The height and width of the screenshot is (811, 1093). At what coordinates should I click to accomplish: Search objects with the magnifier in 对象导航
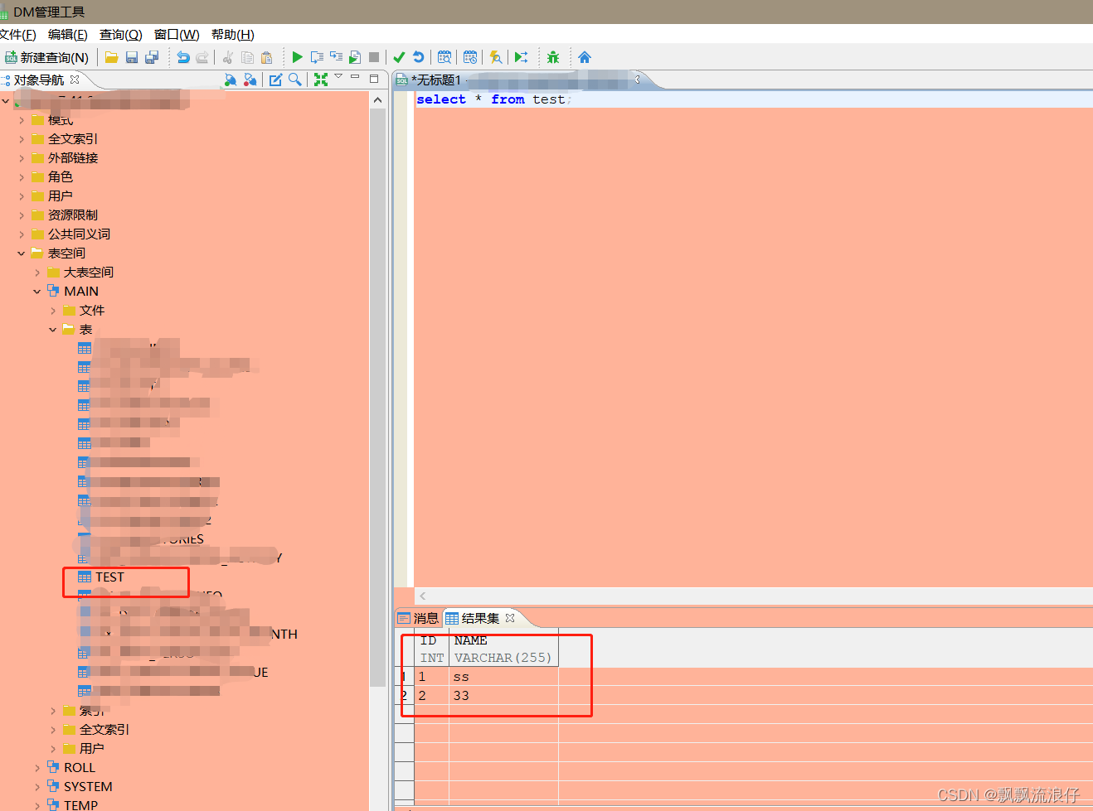click(294, 80)
